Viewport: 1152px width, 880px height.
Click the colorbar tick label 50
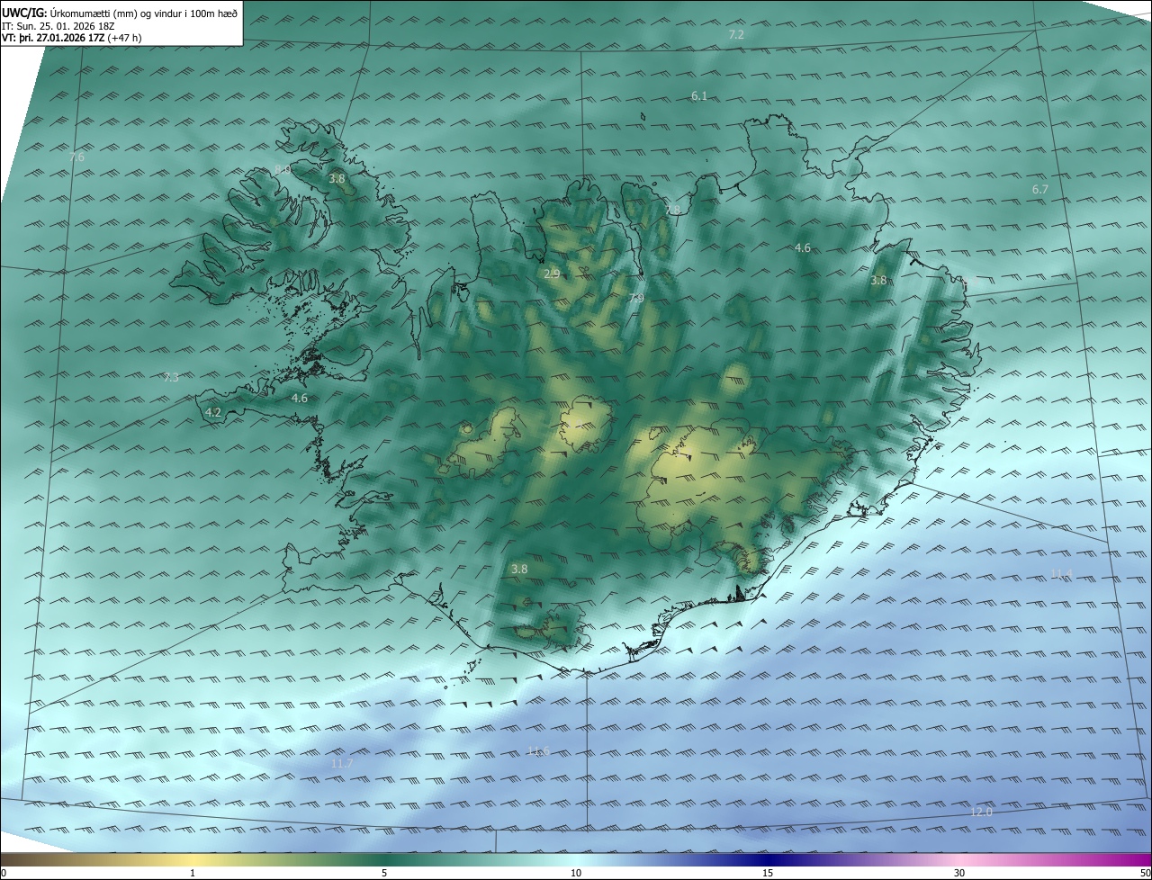(x=1145, y=873)
